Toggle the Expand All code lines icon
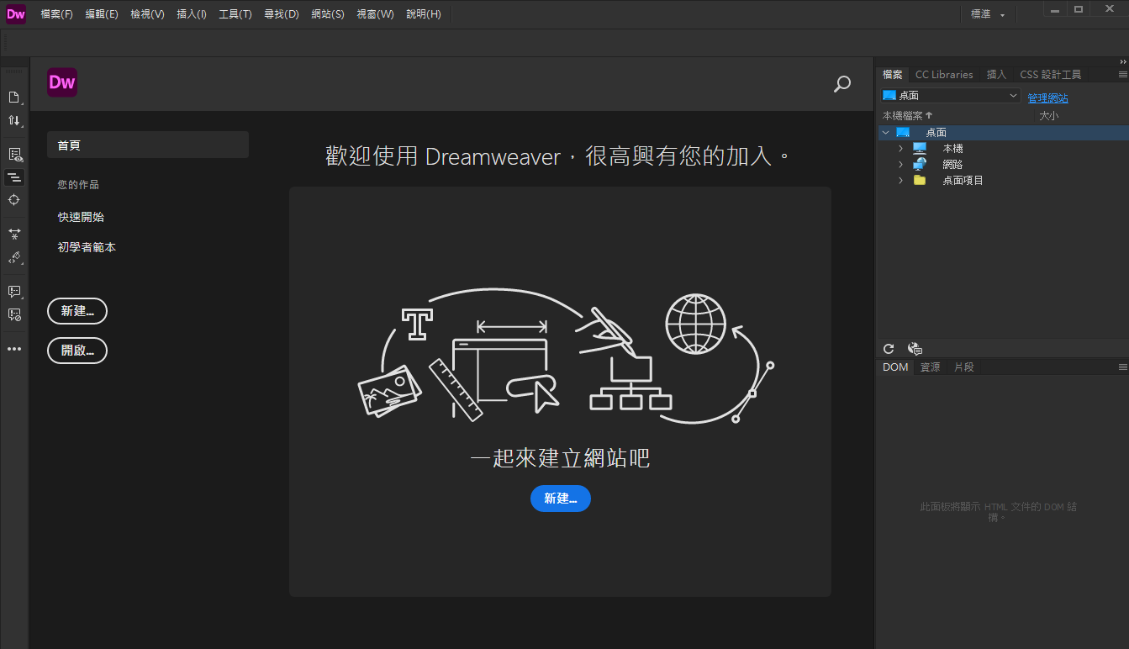1129x649 pixels. tap(14, 177)
